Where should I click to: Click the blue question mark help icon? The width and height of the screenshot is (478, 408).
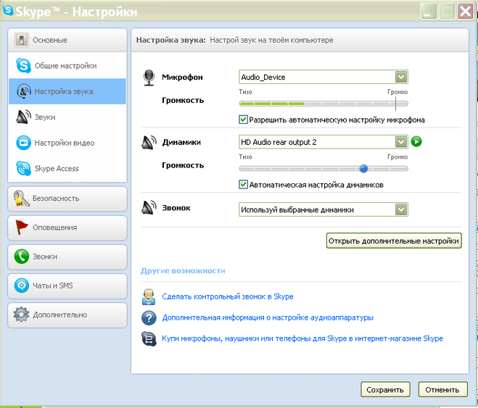[149, 318]
